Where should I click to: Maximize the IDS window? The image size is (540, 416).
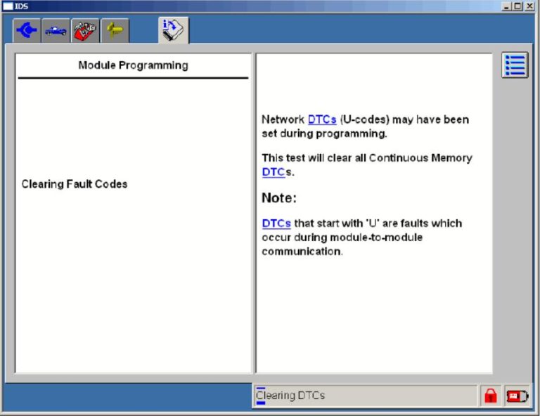(x=517, y=6)
